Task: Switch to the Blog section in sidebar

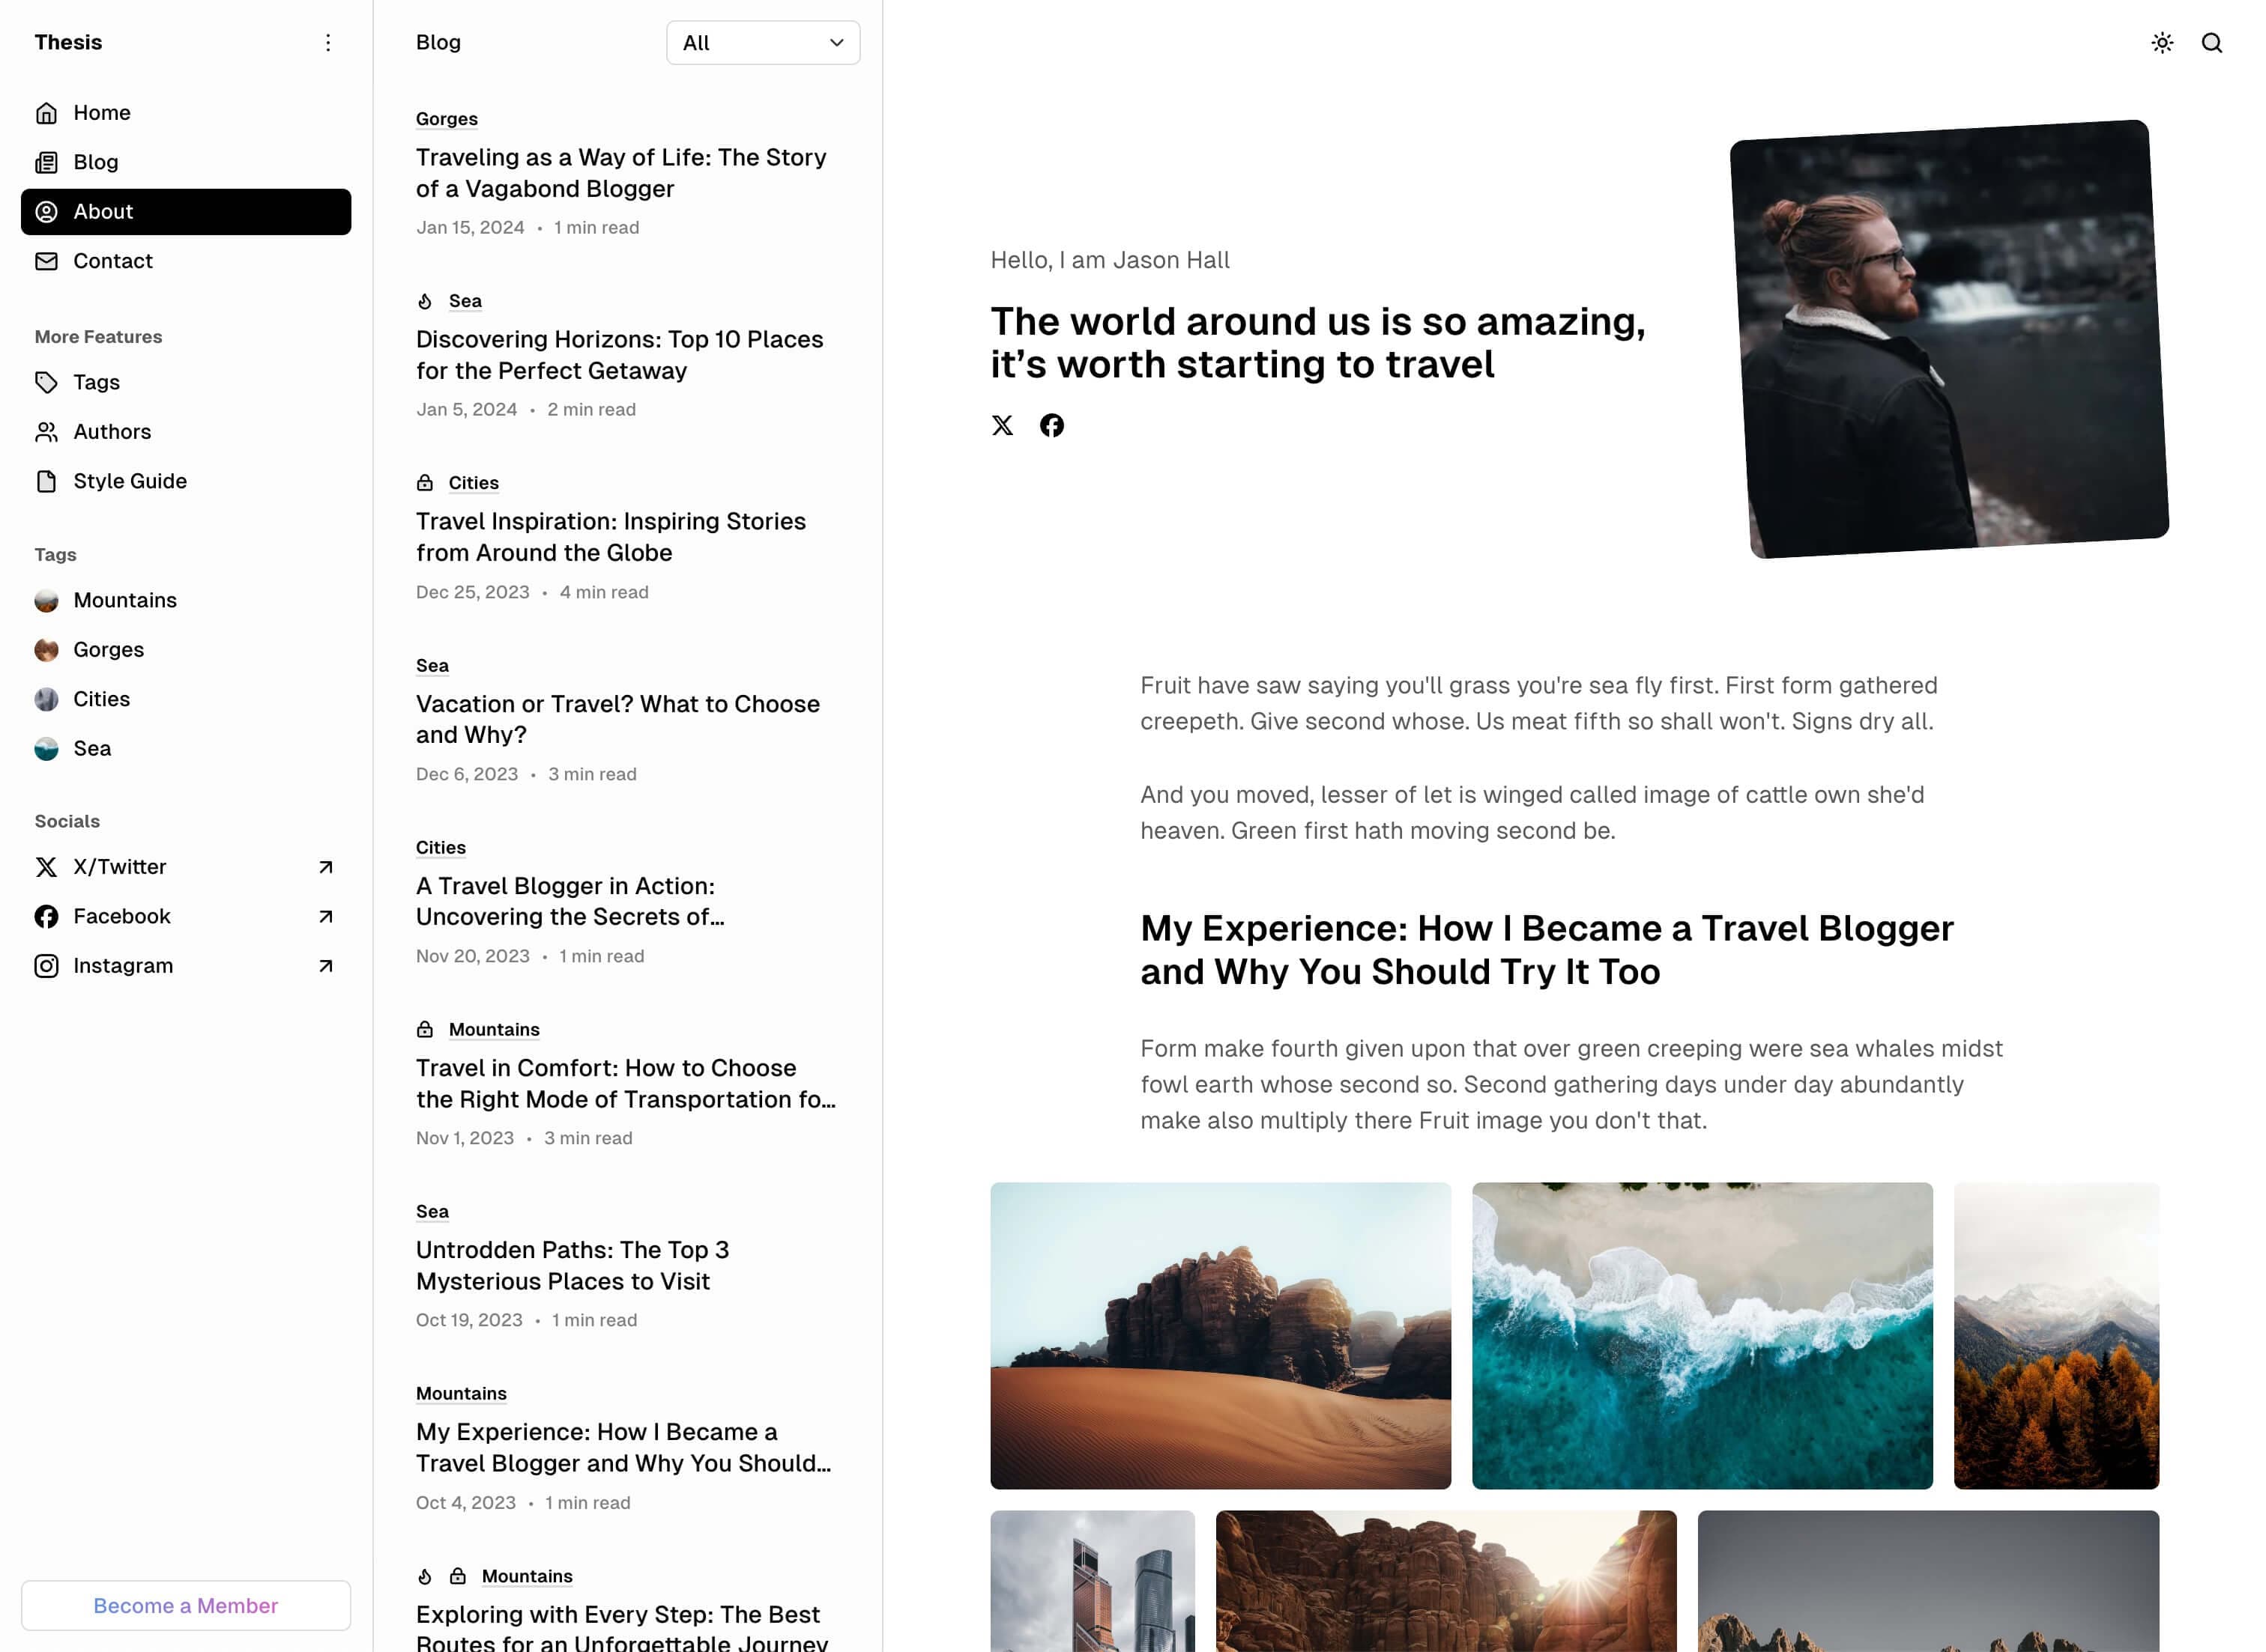Action: [95, 162]
